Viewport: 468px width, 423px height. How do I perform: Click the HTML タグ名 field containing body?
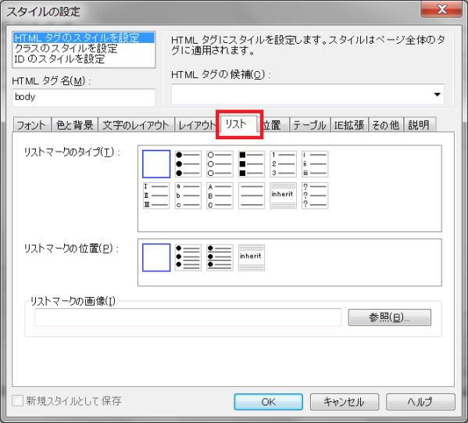click(x=84, y=97)
